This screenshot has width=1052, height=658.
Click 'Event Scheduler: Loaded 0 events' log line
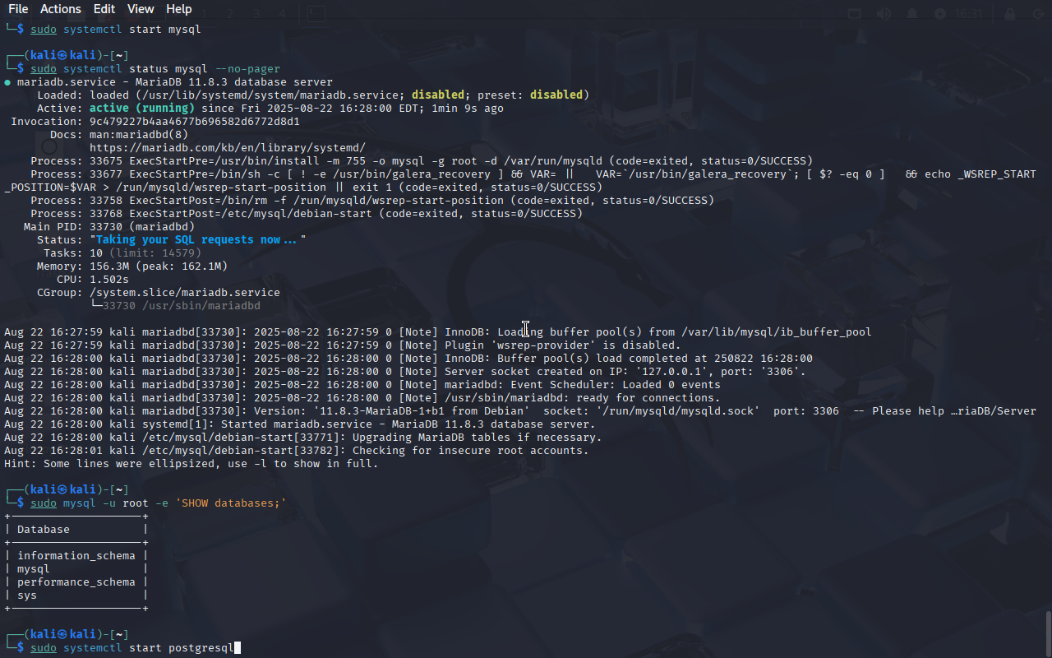pos(362,385)
